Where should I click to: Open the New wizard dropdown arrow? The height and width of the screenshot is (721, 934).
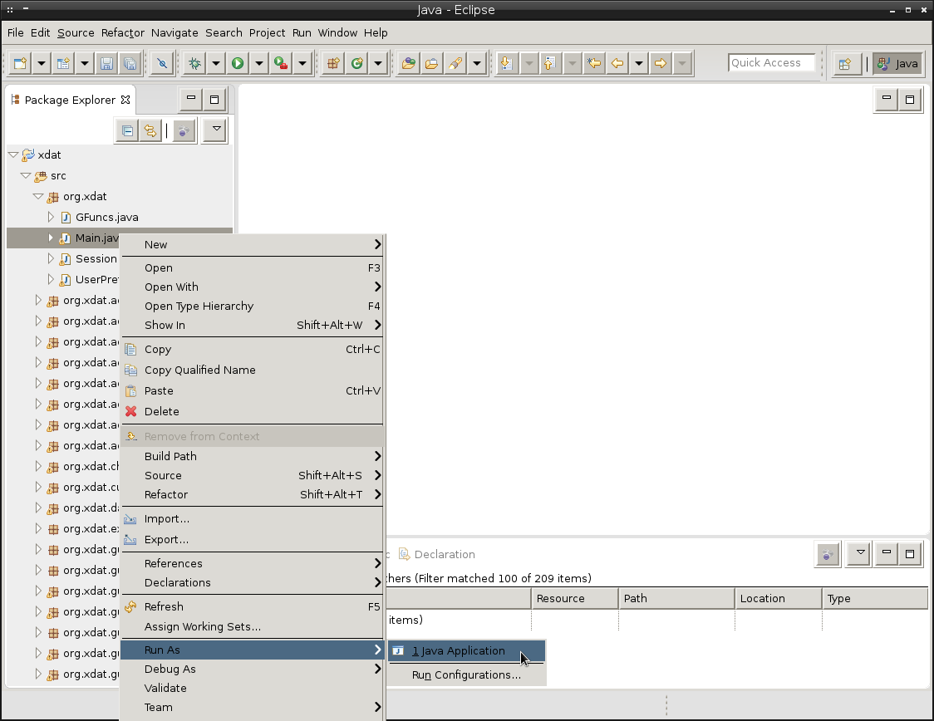click(41, 63)
